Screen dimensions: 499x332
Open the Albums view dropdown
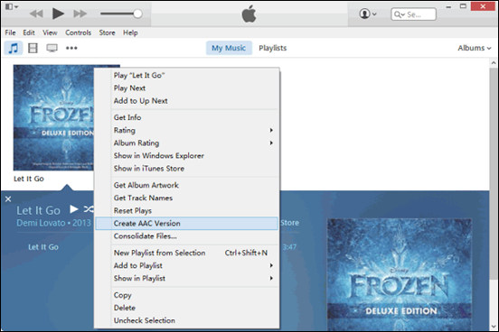475,48
